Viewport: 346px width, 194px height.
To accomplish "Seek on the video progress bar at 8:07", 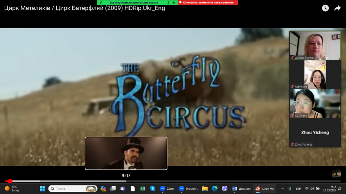I will click(126, 181).
